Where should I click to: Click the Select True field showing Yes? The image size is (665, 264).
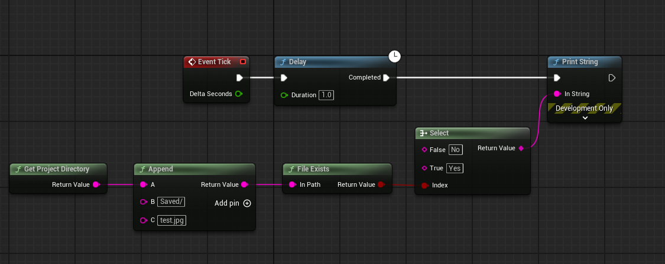coord(455,168)
